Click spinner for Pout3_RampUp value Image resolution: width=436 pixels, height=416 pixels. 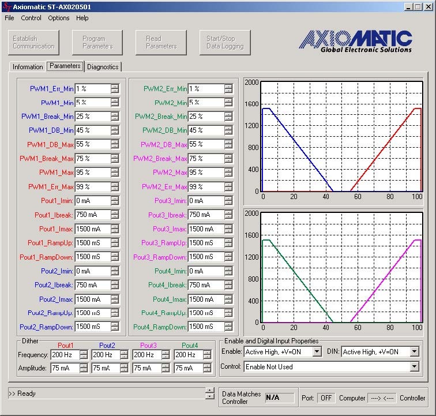pyautogui.click(x=228, y=243)
